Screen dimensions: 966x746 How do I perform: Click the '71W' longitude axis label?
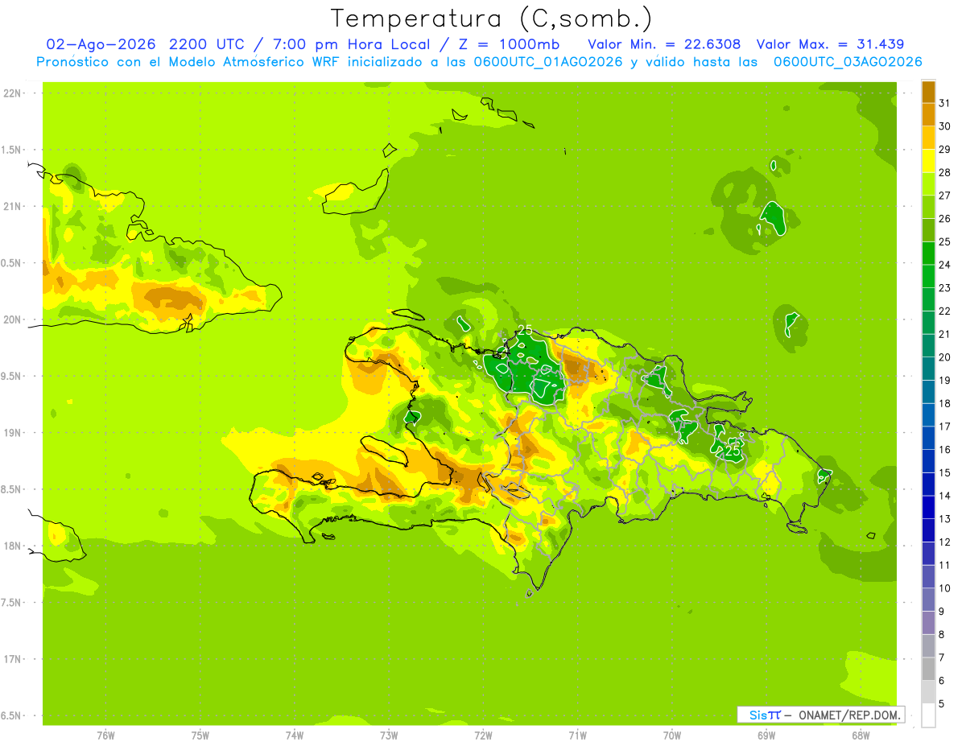pyautogui.click(x=577, y=736)
